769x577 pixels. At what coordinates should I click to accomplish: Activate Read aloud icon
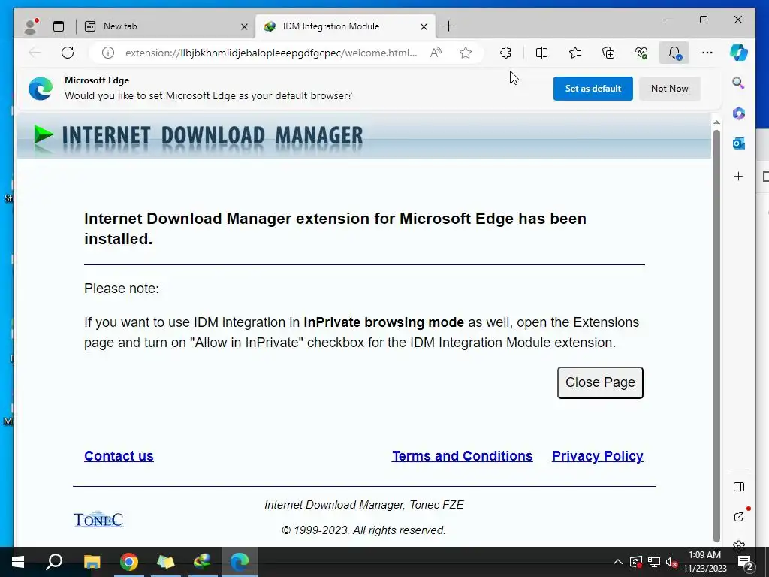point(436,53)
